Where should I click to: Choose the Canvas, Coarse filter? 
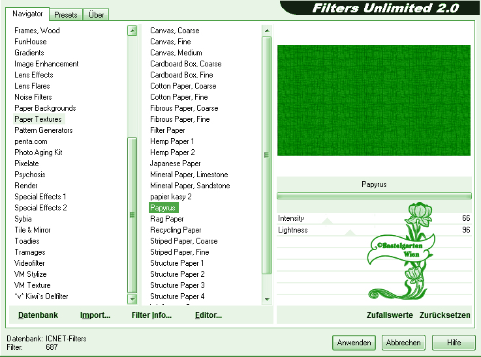click(174, 31)
